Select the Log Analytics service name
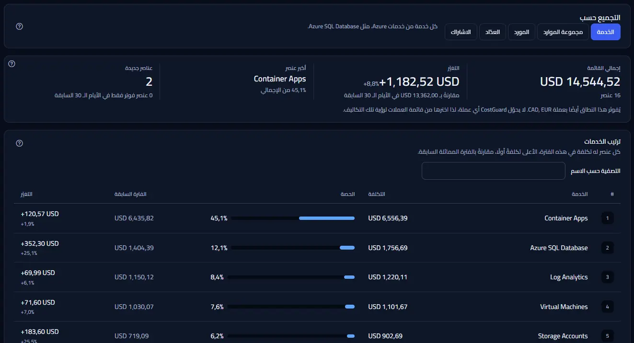 point(569,277)
